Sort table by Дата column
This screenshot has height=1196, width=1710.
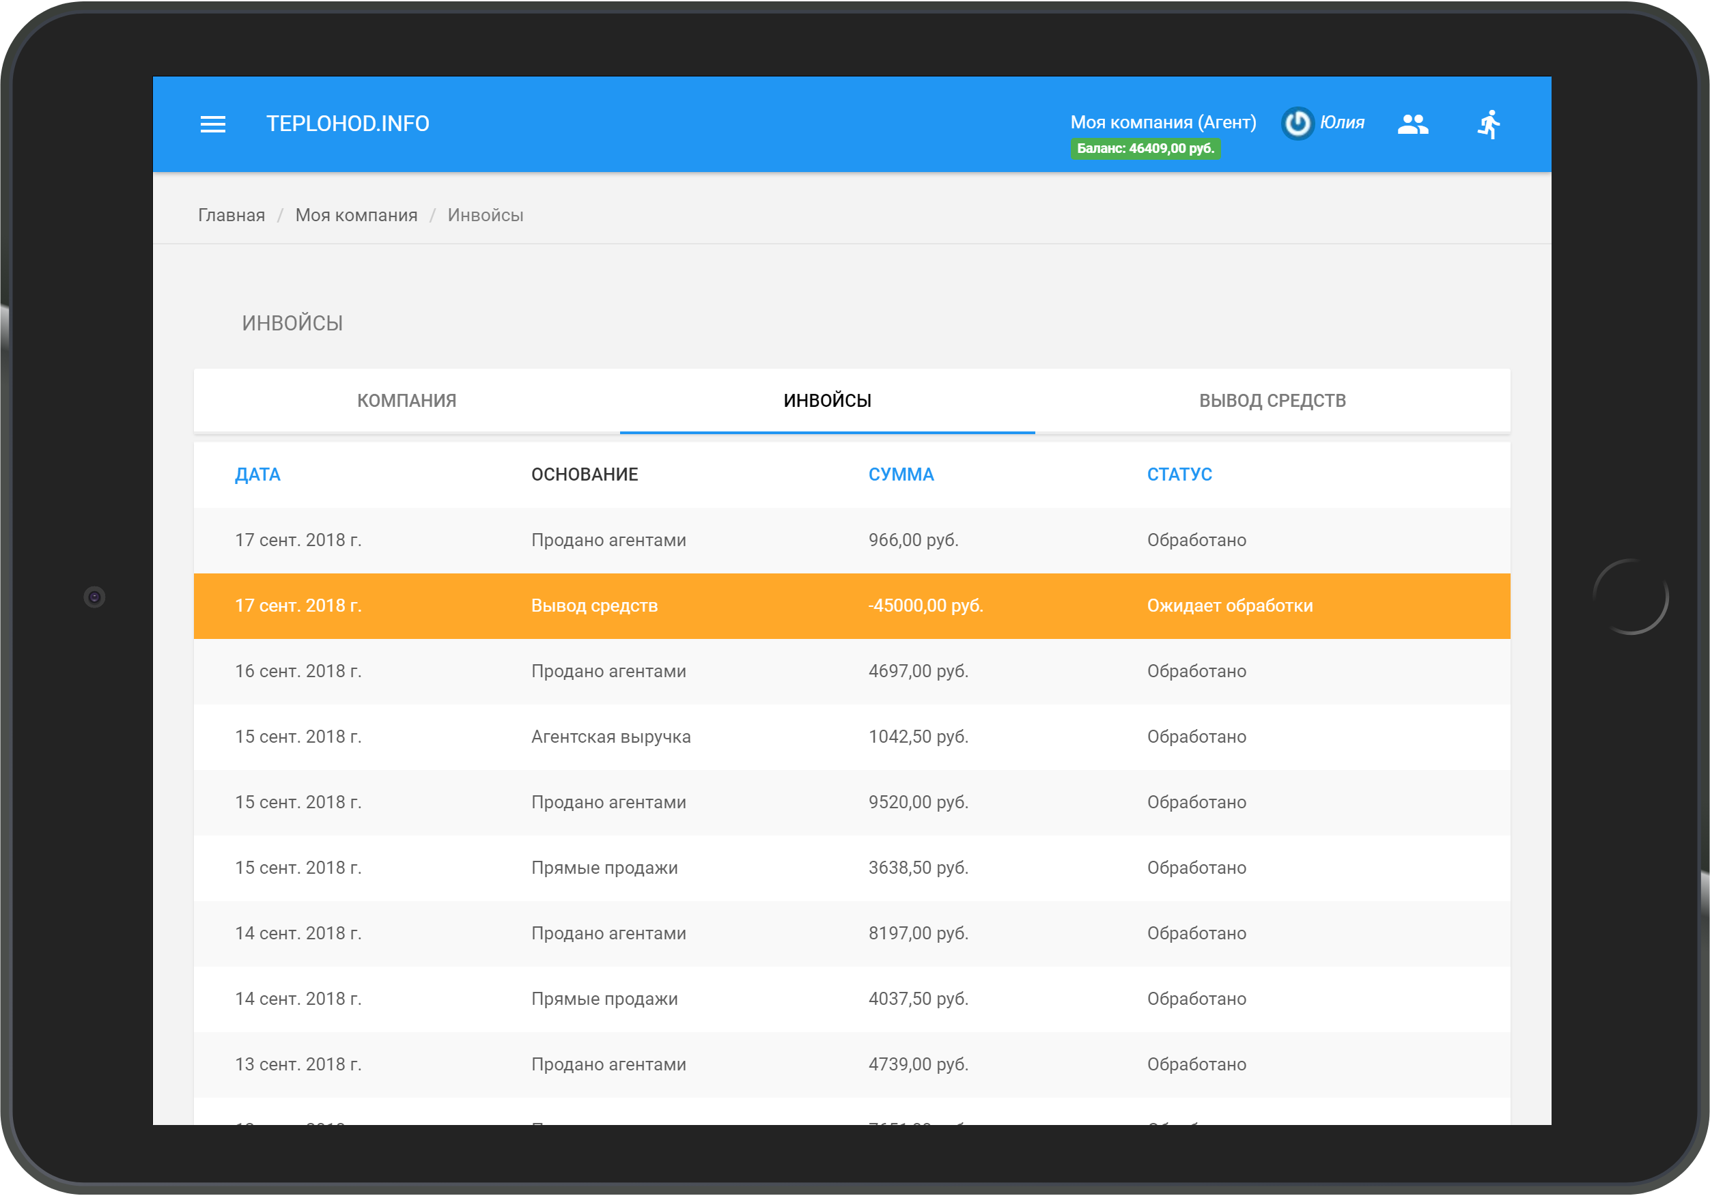click(257, 474)
